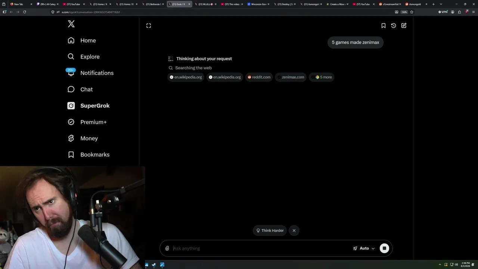478x269 pixels.
Task: Toggle Grok fullscreen focus mode icon
Action: [149, 25]
